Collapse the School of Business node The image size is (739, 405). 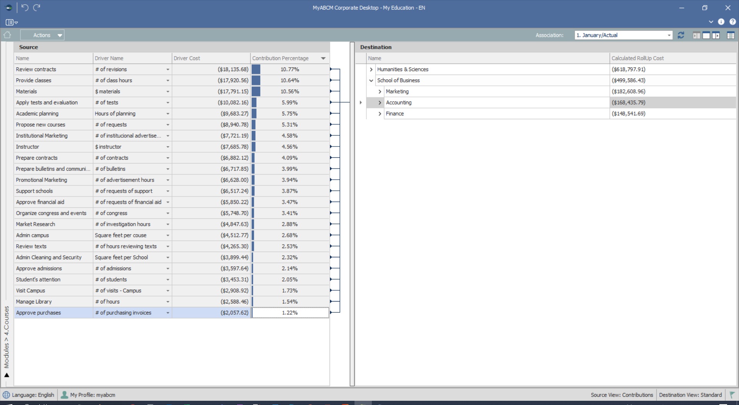click(371, 80)
